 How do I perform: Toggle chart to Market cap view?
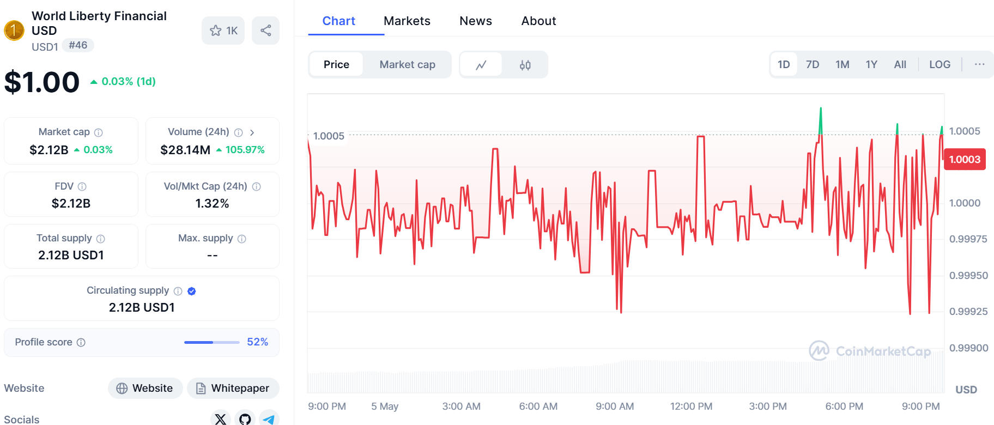click(407, 65)
